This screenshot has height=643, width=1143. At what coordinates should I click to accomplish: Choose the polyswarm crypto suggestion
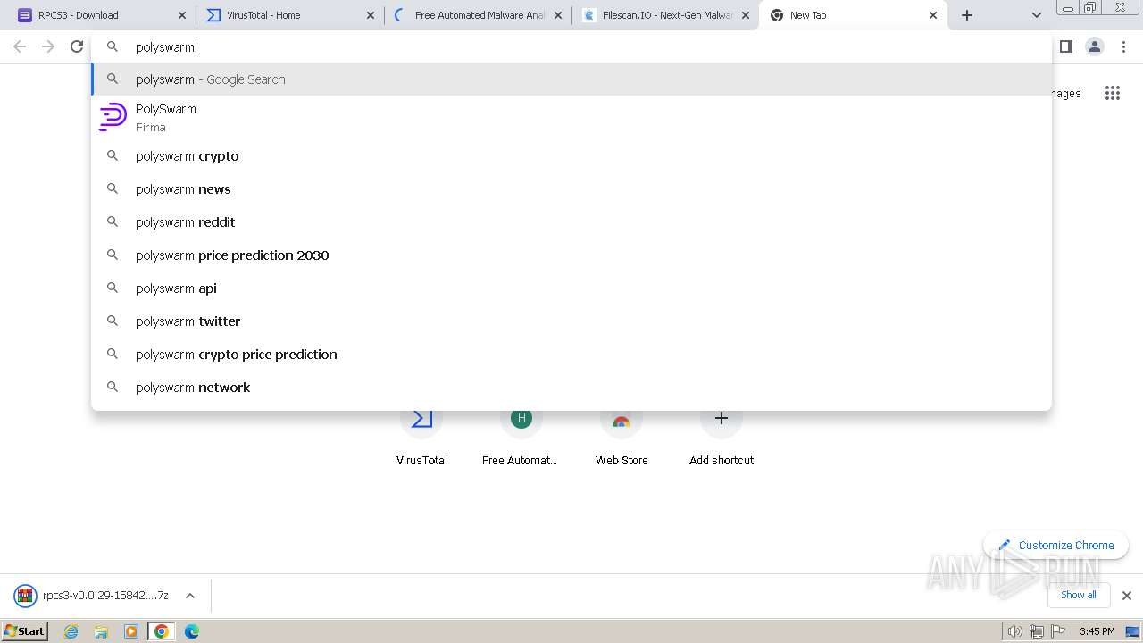tap(571, 156)
